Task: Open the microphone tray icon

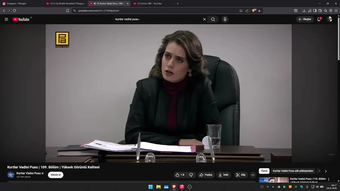Action: (307, 187)
